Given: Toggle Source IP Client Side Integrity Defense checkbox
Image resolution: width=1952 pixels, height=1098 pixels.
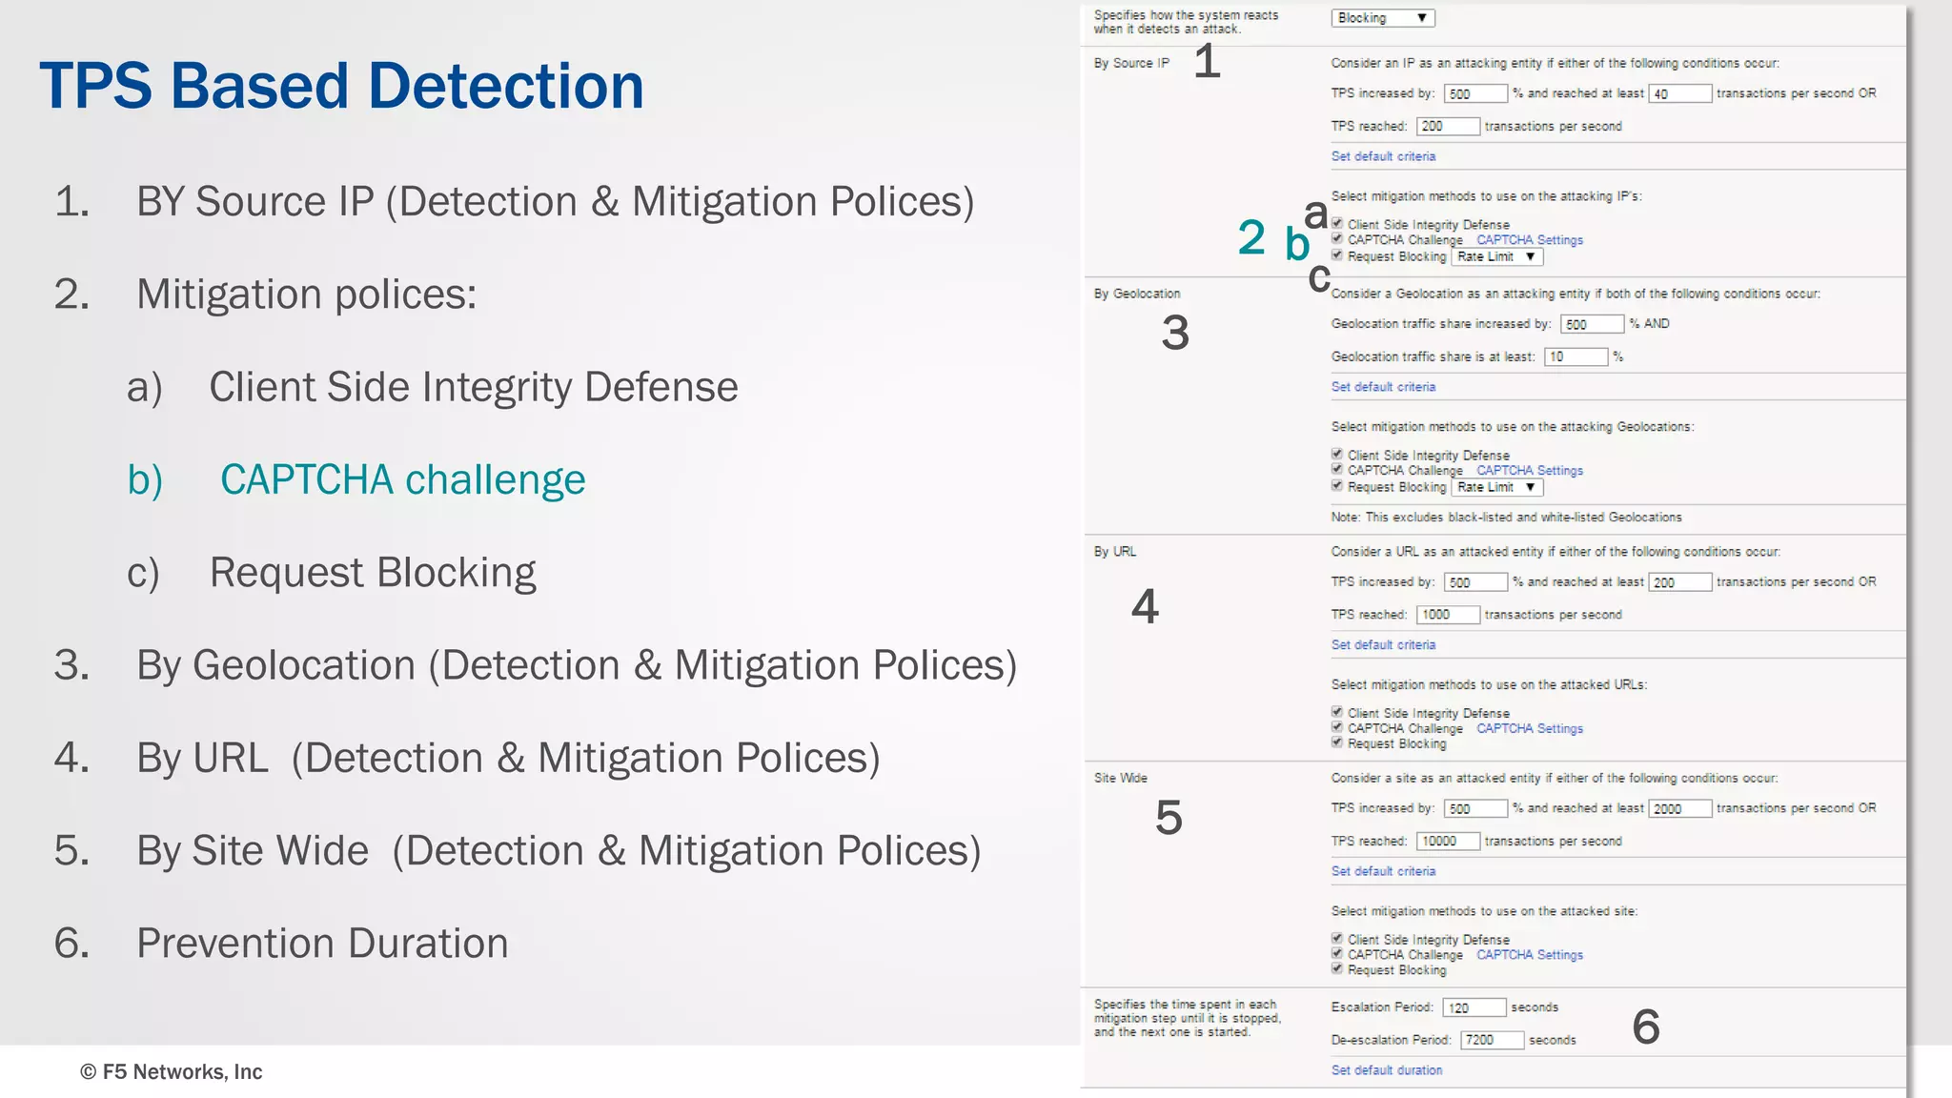Looking at the screenshot, I should 1337,223.
